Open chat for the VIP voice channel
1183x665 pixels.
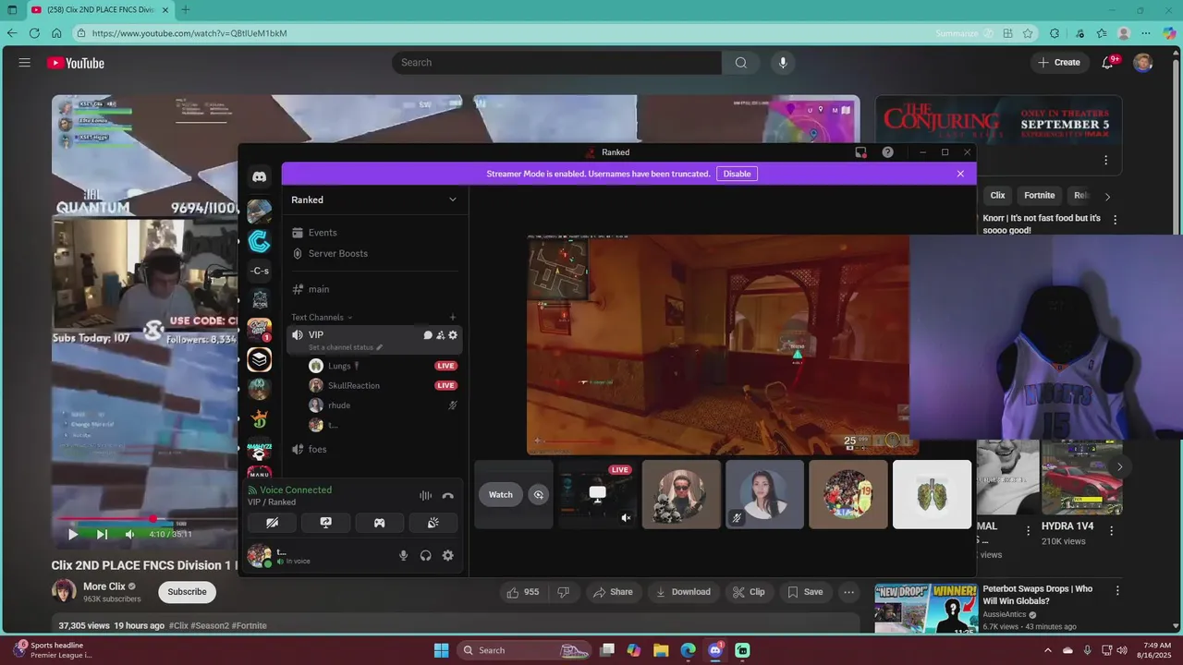tap(428, 335)
